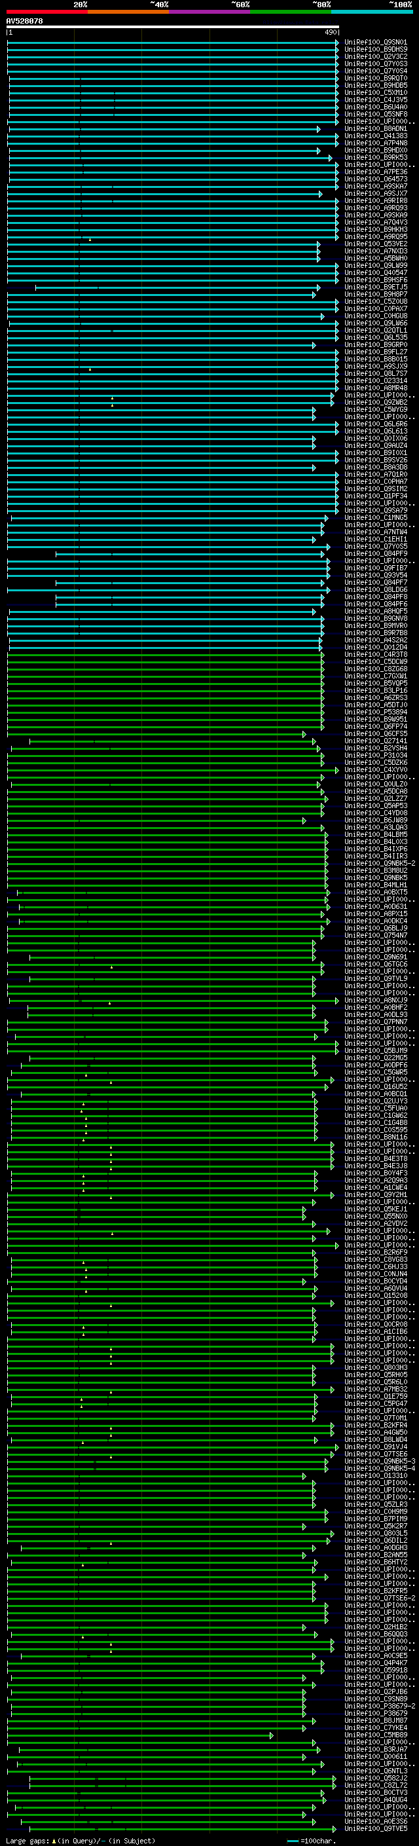The width and height of the screenshot is (419, 1846).
Task: Click the red 20% identity color segment
Action: pyautogui.click(x=46, y=12)
